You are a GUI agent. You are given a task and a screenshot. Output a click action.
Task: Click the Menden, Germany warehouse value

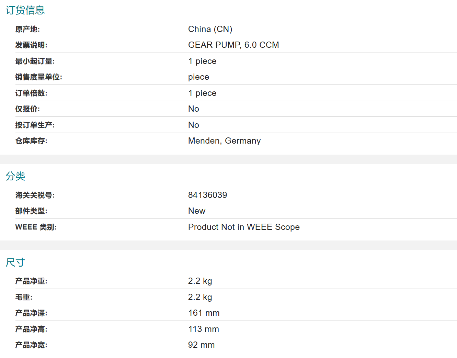coord(224,141)
